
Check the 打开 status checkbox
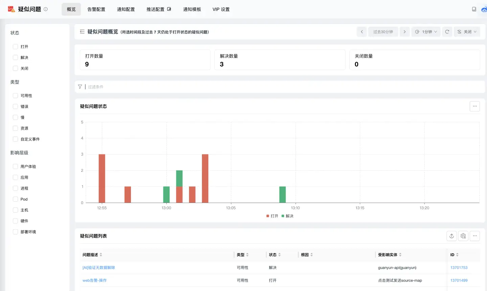pyautogui.click(x=15, y=47)
